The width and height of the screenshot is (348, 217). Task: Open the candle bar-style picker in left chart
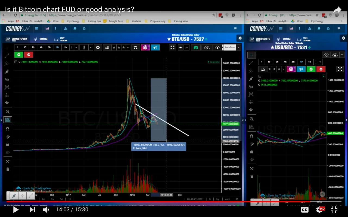click(84, 47)
